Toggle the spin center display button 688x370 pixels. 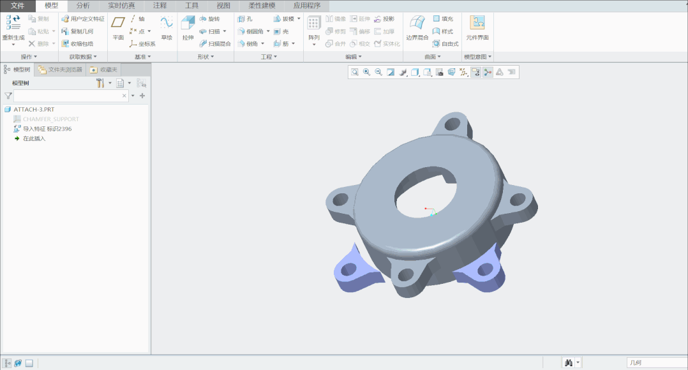point(488,72)
